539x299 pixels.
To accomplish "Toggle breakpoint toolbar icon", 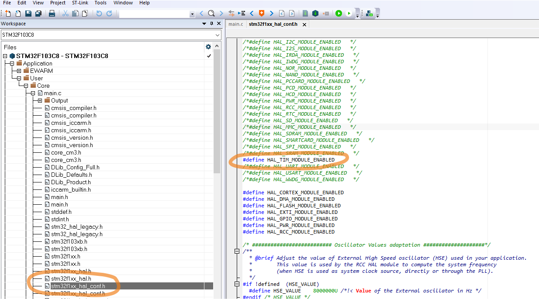I will [x=326, y=14].
